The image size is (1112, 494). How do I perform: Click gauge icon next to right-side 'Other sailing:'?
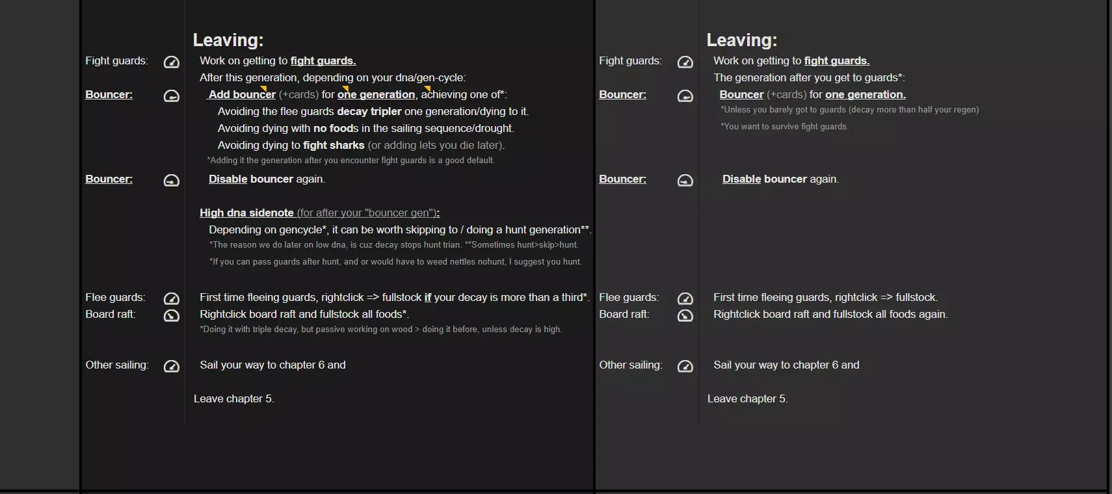(x=685, y=366)
